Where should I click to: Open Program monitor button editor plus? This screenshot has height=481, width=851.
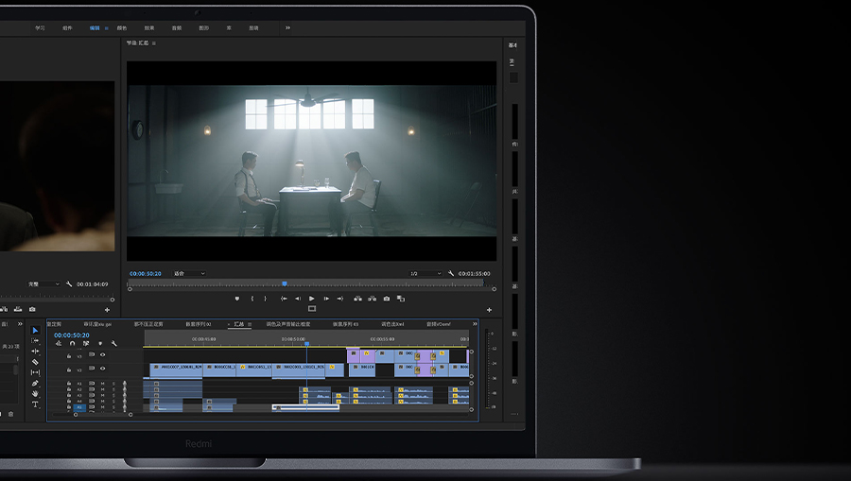(489, 310)
